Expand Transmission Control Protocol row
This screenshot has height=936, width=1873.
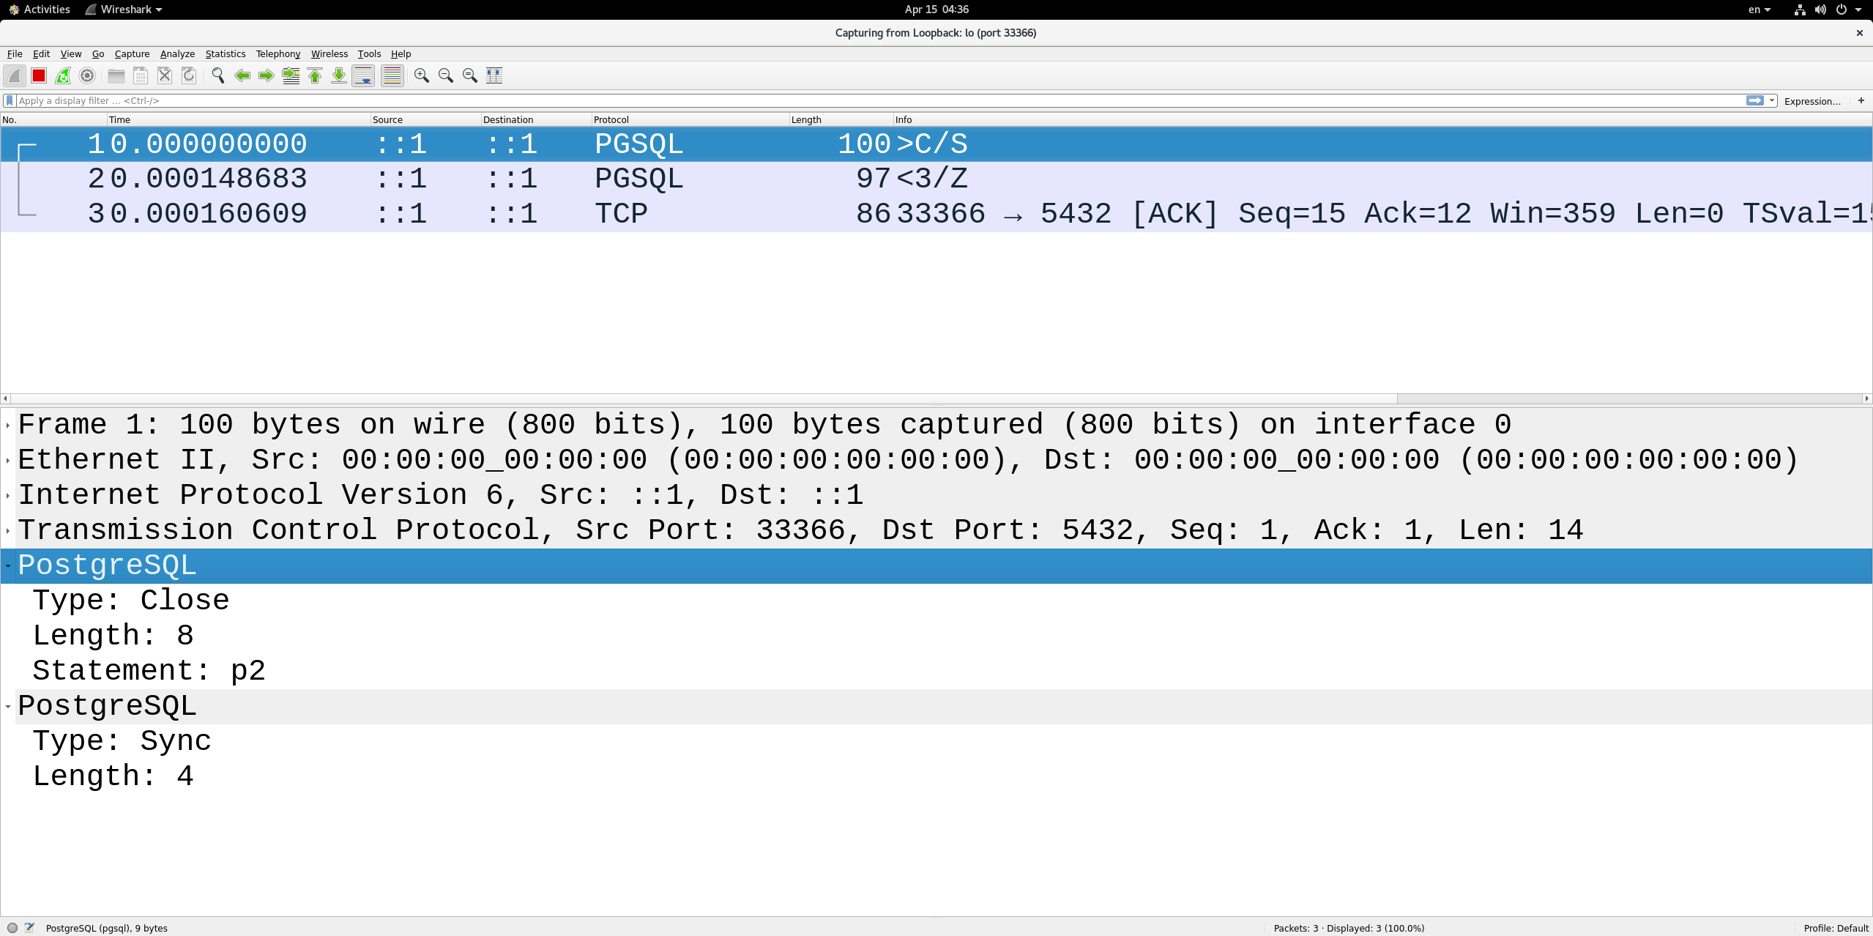8,531
